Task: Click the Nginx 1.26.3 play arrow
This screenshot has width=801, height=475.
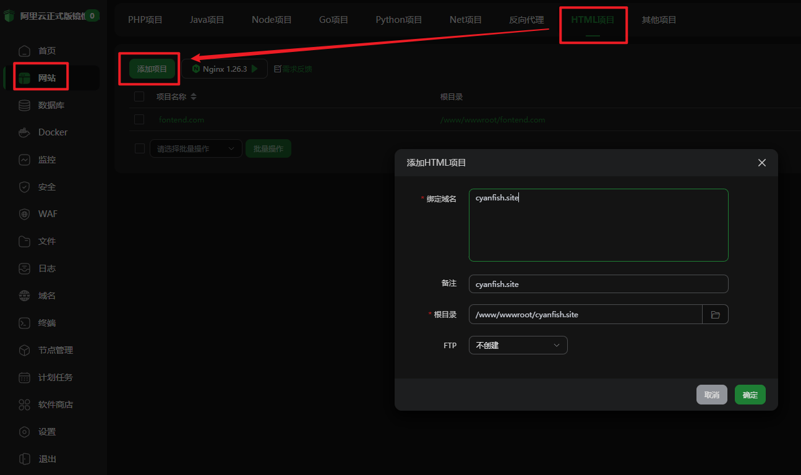Action: [255, 69]
